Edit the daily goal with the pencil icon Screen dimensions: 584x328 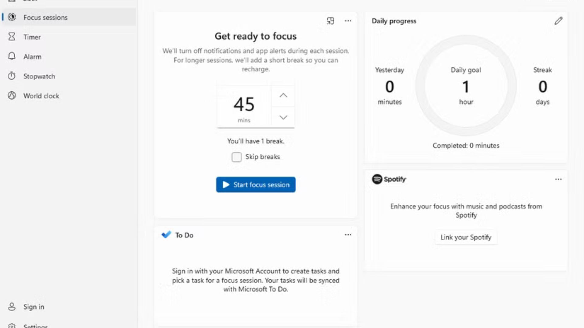(x=558, y=21)
